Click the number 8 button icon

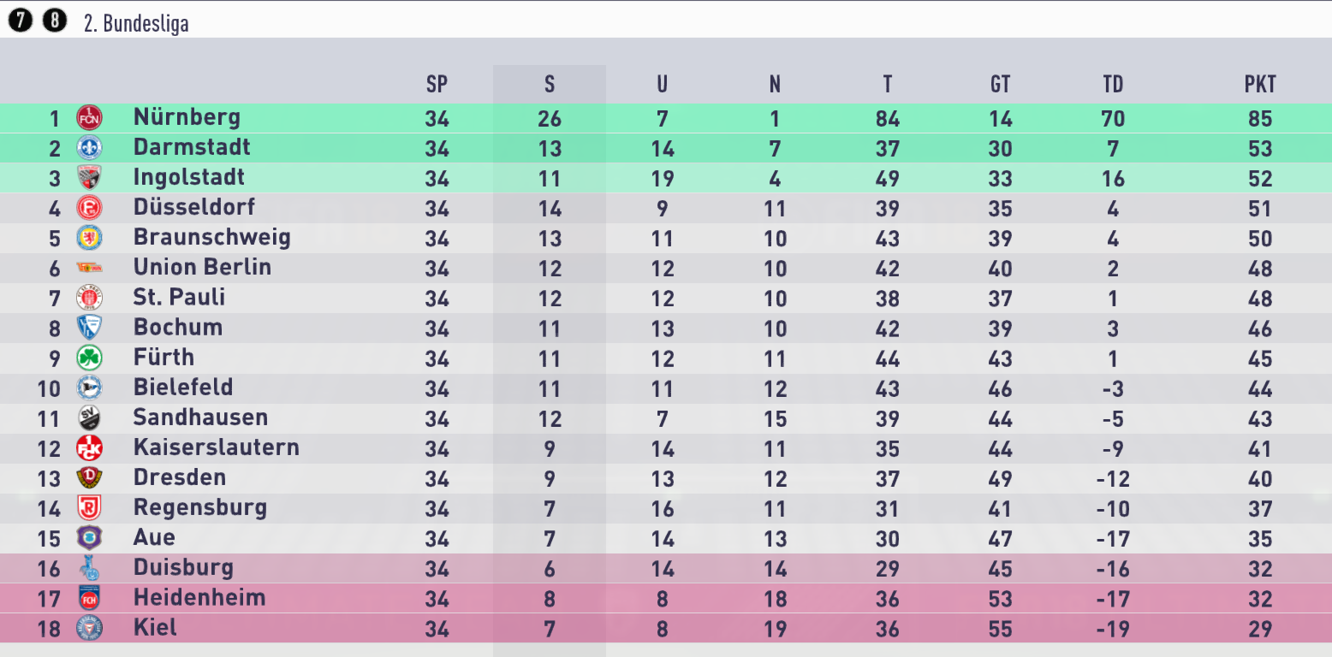[x=54, y=21]
